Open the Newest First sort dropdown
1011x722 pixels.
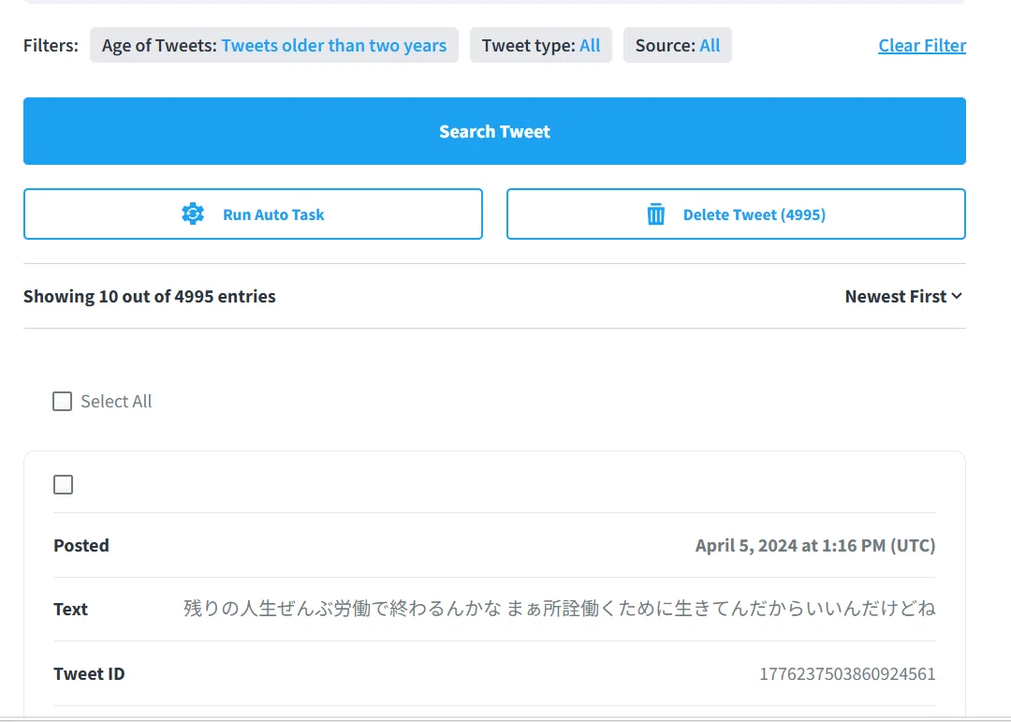click(x=903, y=296)
